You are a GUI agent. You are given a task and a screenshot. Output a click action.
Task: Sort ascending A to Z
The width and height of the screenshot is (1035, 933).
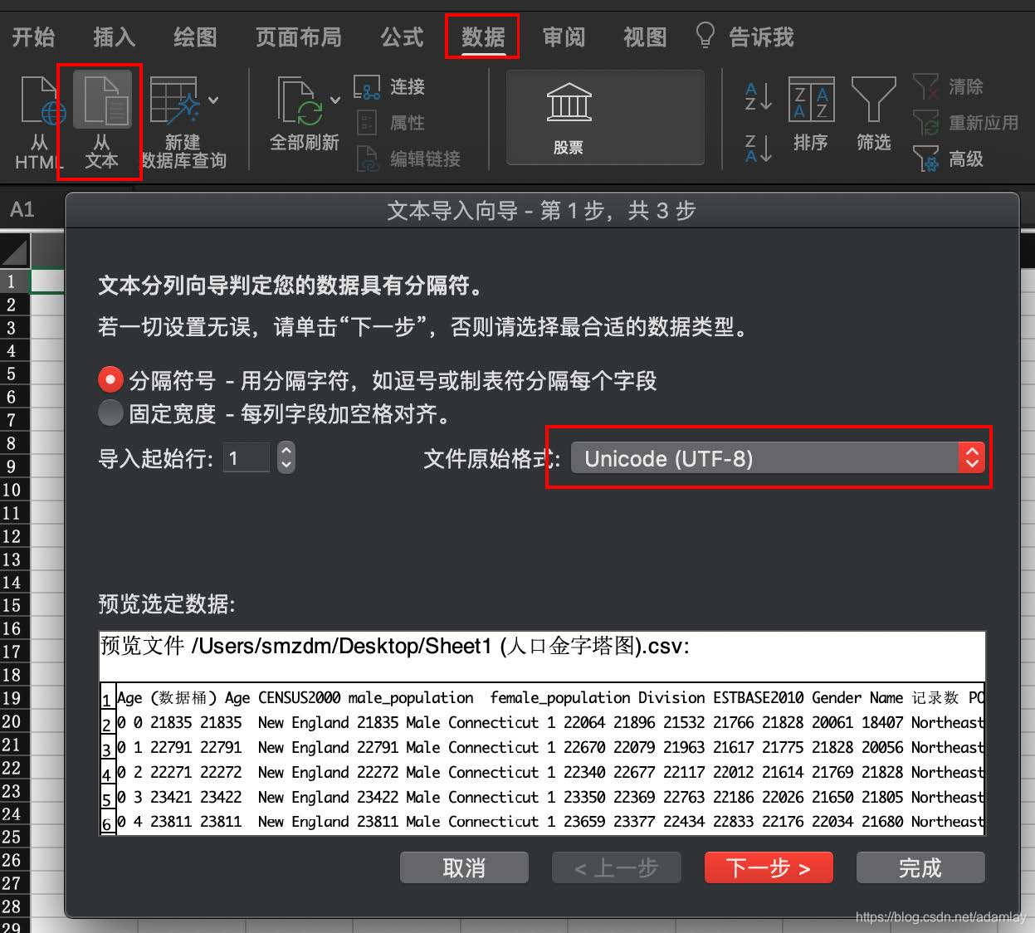point(758,96)
